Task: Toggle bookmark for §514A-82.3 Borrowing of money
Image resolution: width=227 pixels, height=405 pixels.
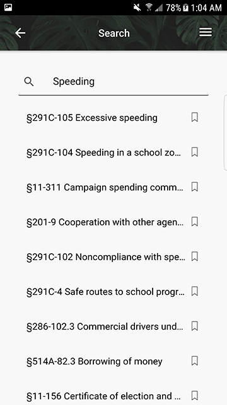Action: [195, 361]
